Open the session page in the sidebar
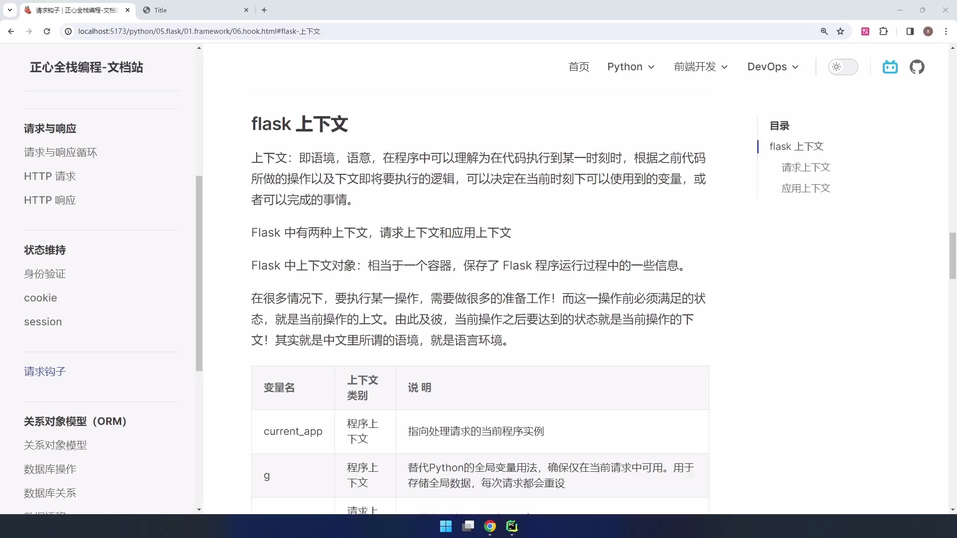 pyautogui.click(x=43, y=321)
